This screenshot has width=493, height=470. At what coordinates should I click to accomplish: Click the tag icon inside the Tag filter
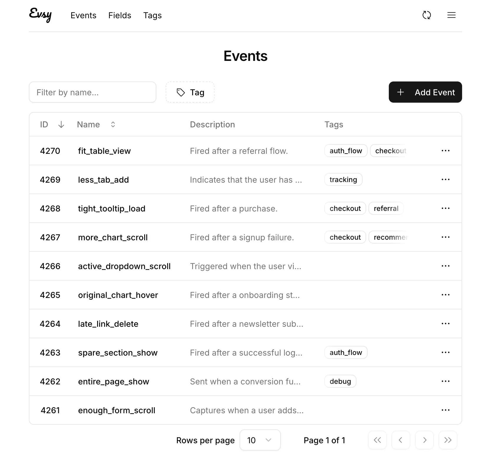180,92
